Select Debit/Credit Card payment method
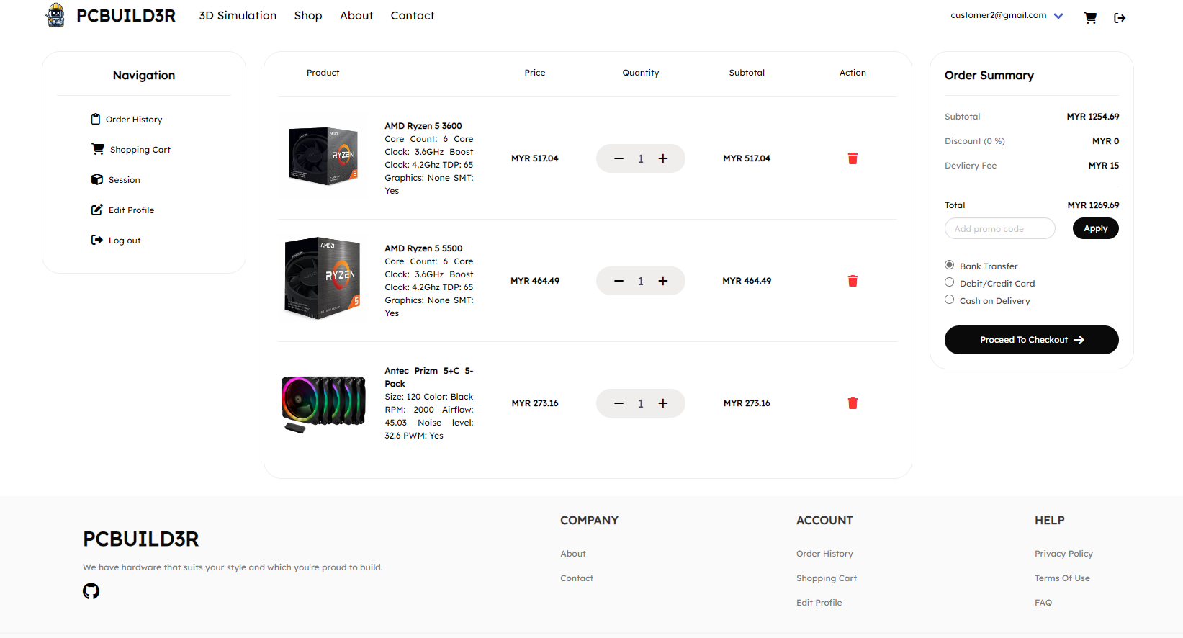 950,282
